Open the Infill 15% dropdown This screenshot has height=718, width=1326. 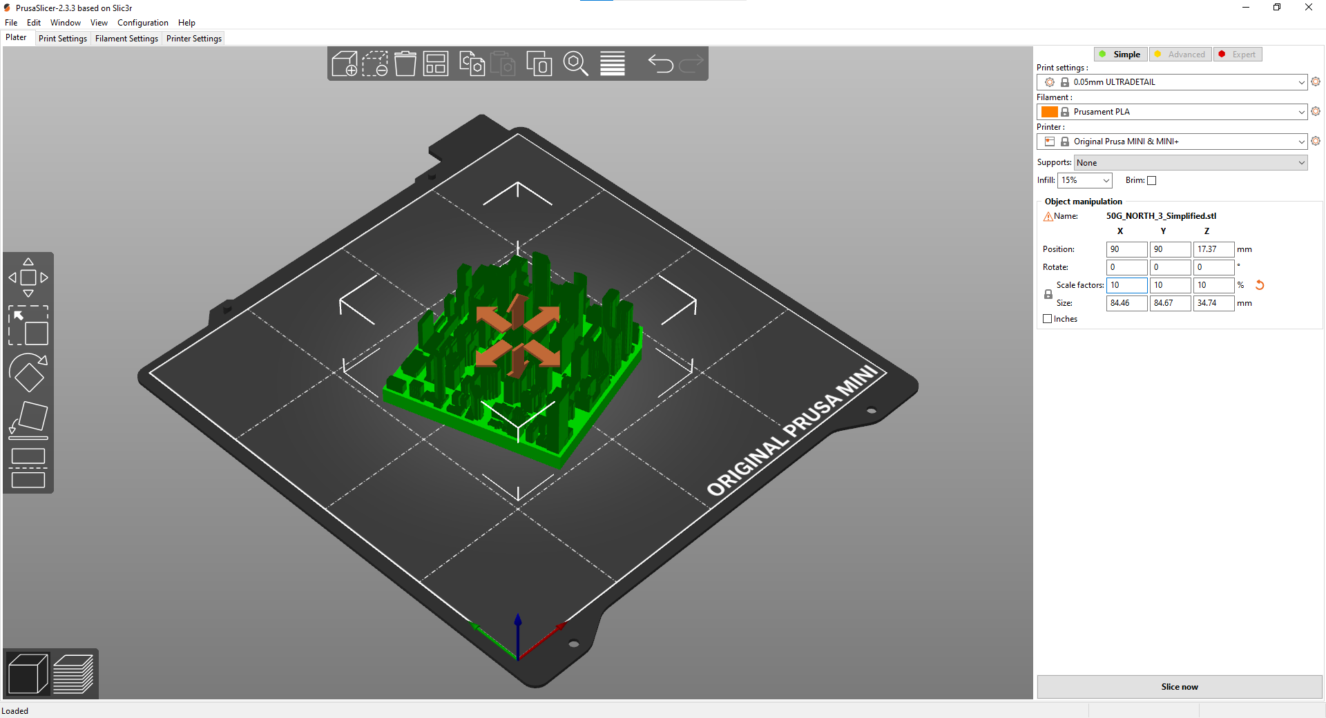[1085, 181]
